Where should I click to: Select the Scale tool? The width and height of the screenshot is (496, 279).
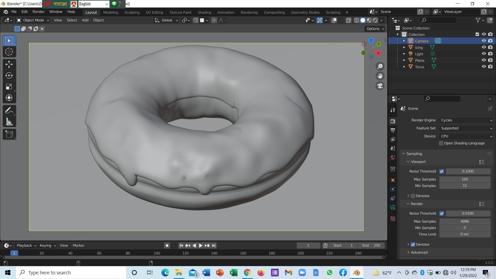pos(9,87)
